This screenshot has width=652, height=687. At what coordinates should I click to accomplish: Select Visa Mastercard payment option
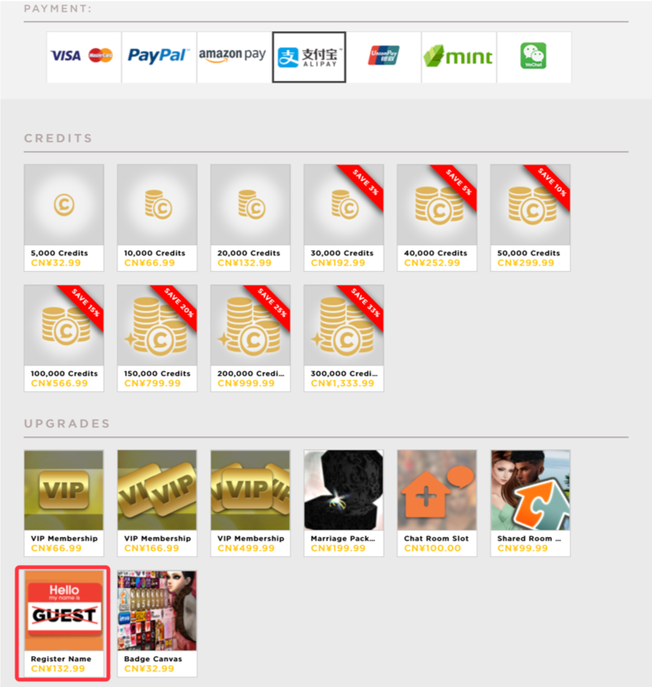tap(84, 57)
